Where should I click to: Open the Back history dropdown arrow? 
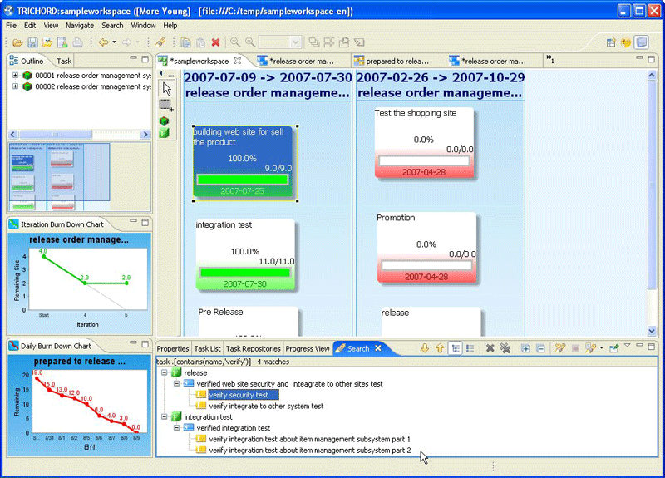114,42
